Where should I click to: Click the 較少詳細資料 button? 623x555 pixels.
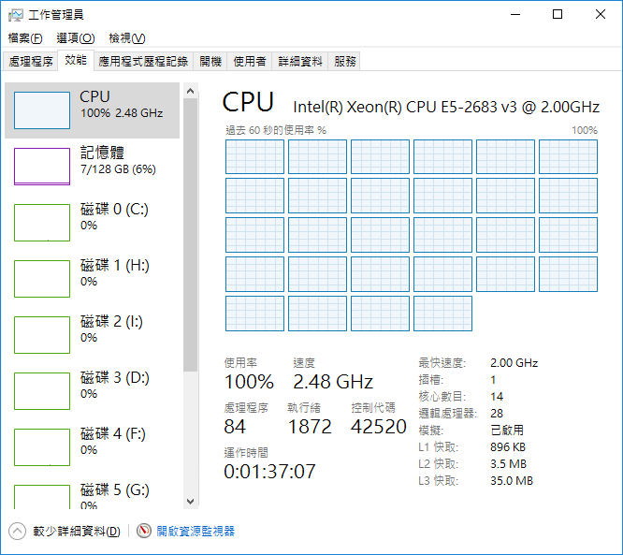coord(76,532)
